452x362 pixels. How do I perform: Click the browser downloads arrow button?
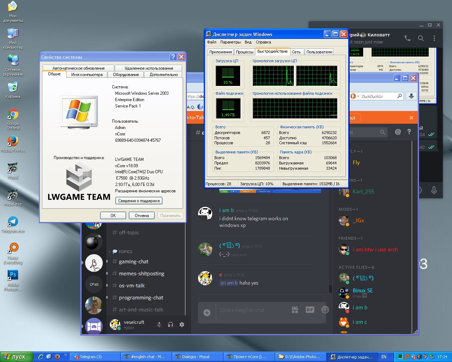pyautogui.click(x=411, y=96)
